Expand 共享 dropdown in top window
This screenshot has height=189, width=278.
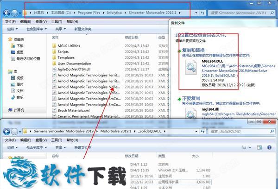coord(60,29)
